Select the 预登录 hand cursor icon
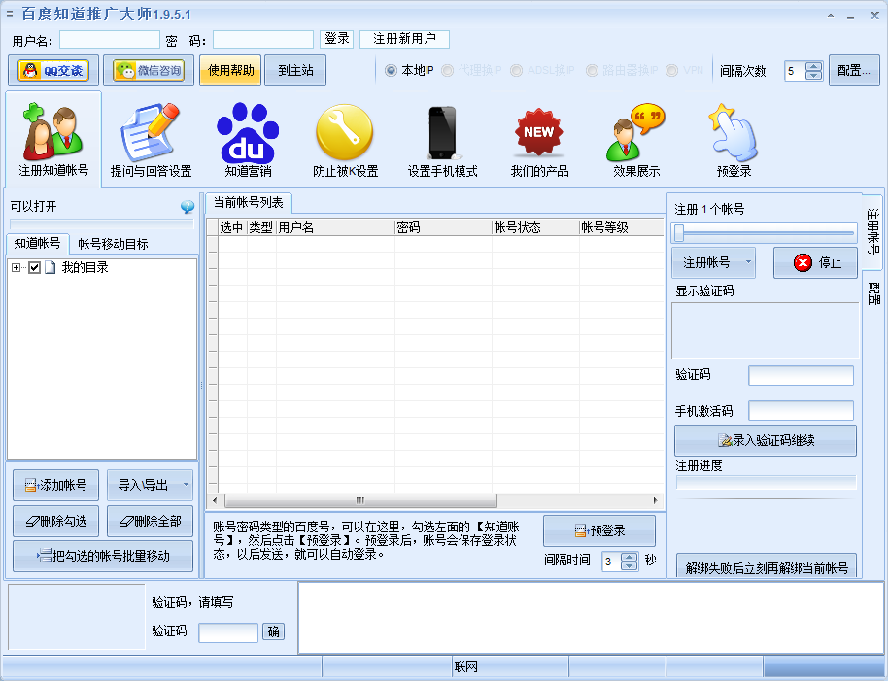This screenshot has height=681, width=888. 732,132
